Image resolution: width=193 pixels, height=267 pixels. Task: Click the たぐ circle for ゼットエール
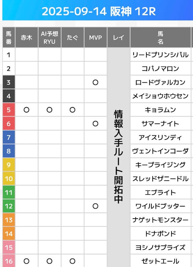coord(72,261)
